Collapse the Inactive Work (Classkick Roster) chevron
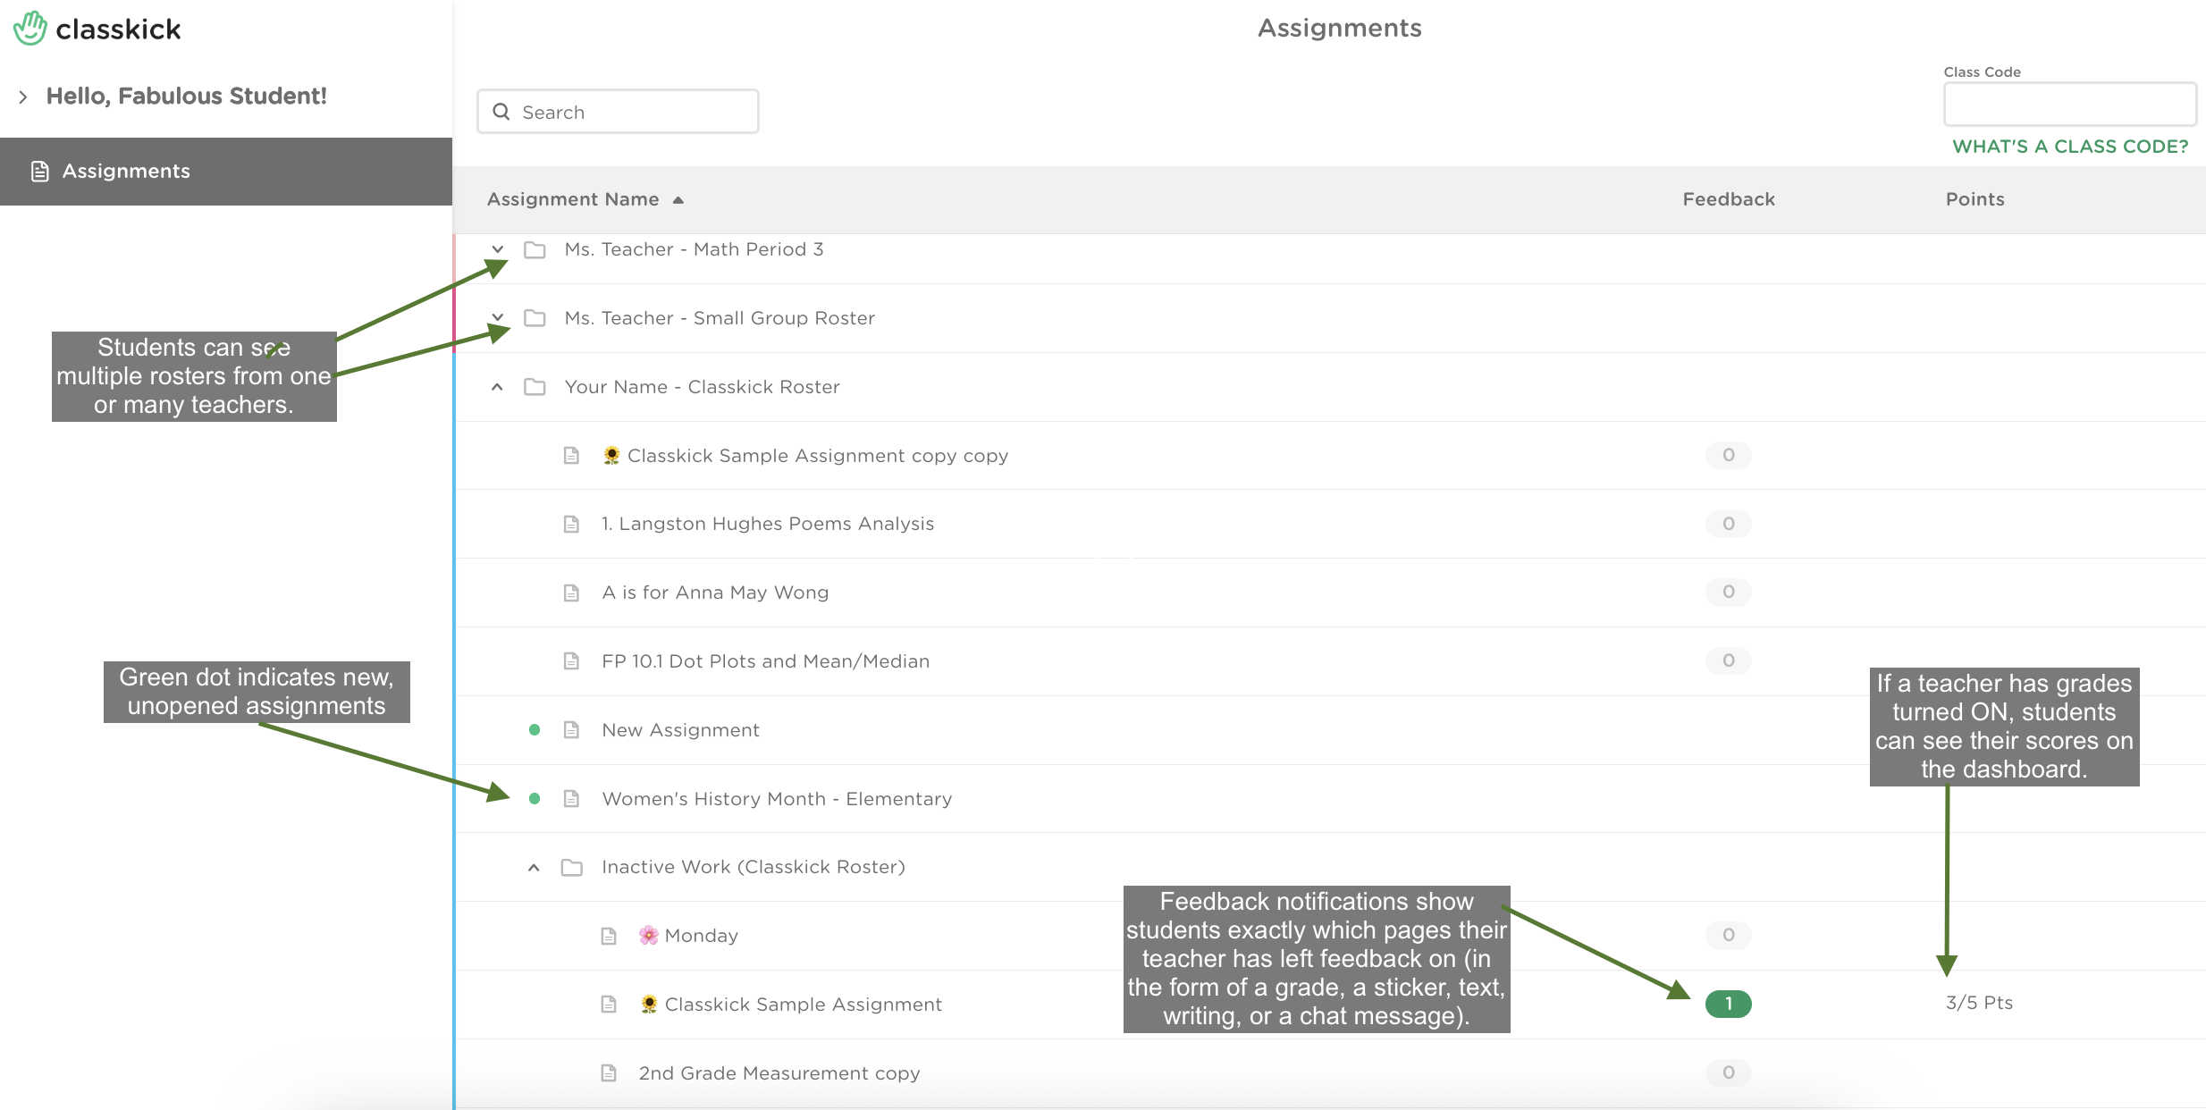Viewport: 2206px width, 1110px height. [x=534, y=867]
